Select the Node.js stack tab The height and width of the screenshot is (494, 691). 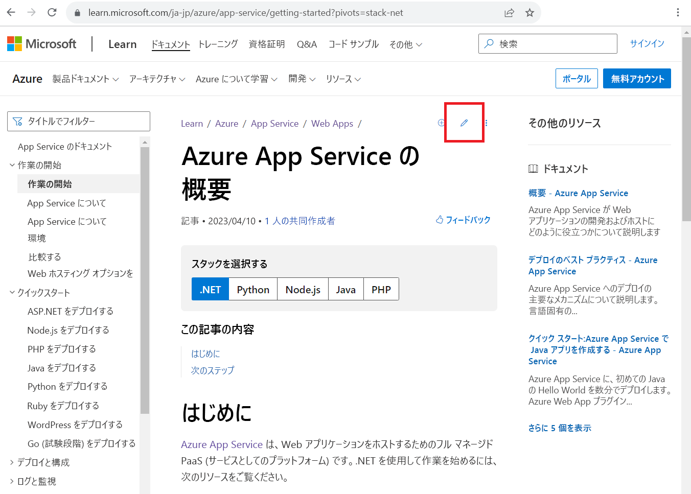303,289
